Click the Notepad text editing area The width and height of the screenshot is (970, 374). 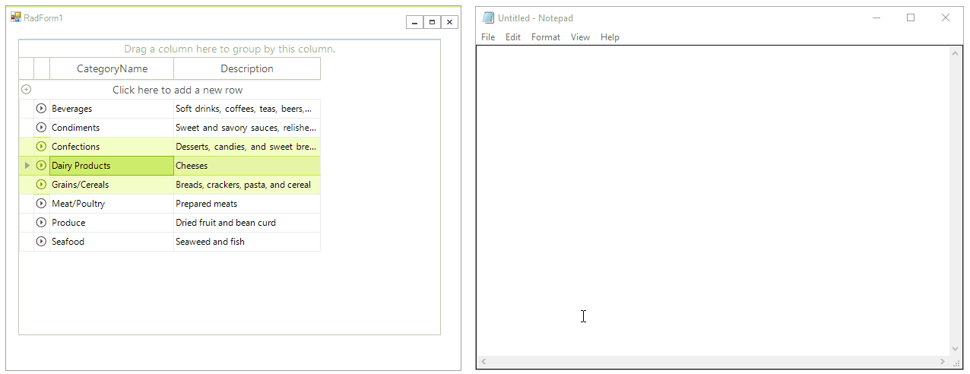point(713,201)
